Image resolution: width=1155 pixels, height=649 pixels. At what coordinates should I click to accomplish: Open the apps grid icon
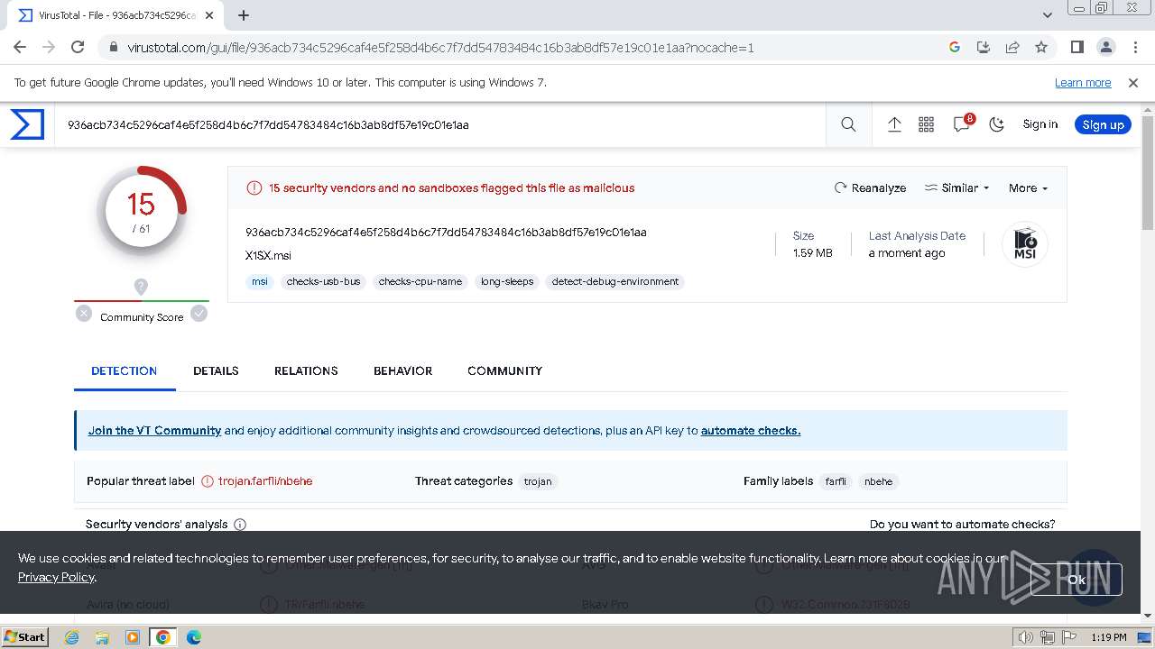pyautogui.click(x=926, y=124)
